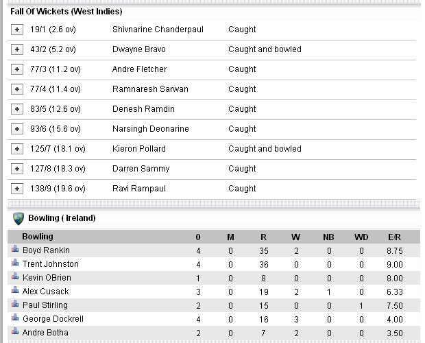
Task: Expand the 19/1 wicket row
Action: click(x=17, y=29)
